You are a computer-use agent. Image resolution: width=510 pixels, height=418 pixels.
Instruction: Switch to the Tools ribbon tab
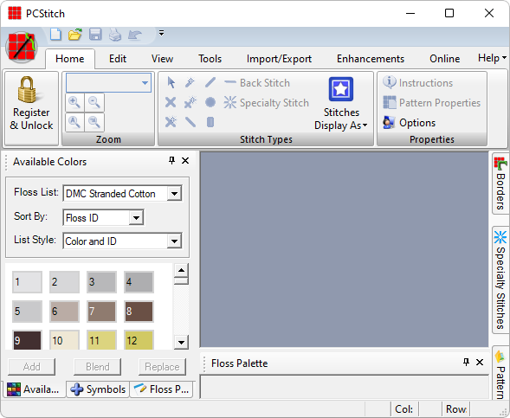210,59
